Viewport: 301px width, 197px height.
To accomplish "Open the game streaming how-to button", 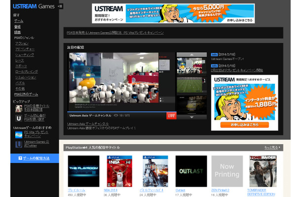I will tap(35, 158).
